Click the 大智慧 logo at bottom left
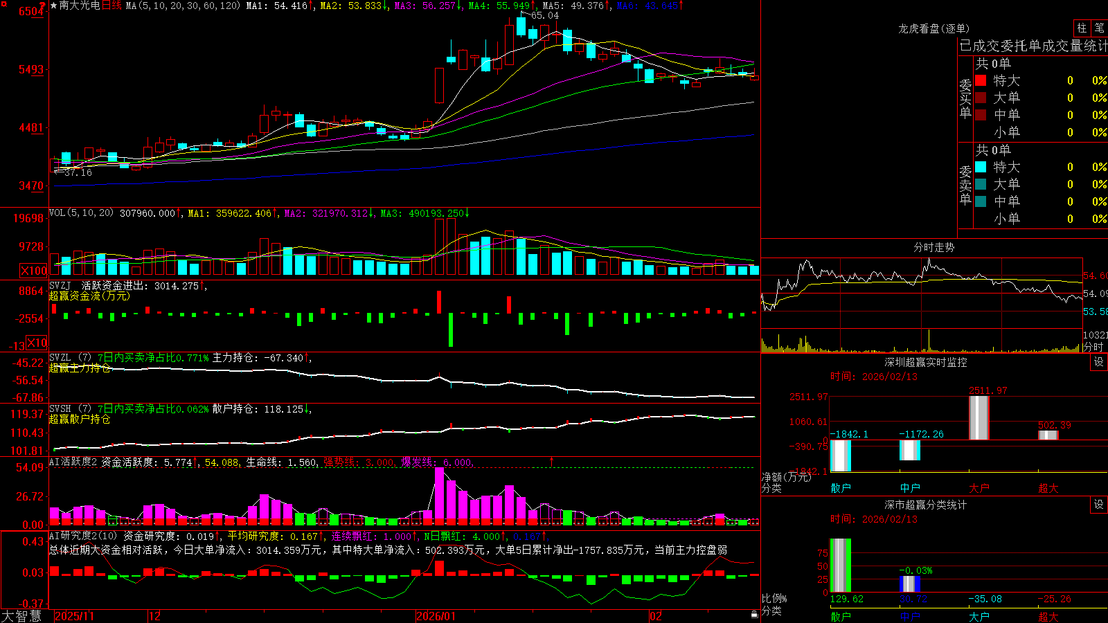 (x=22, y=616)
